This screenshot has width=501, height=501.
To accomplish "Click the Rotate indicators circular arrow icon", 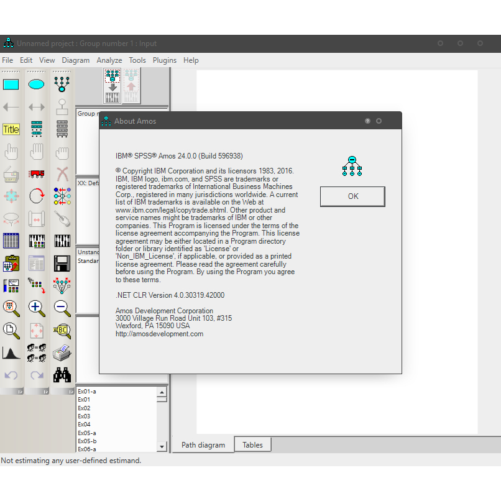I will point(37,196).
